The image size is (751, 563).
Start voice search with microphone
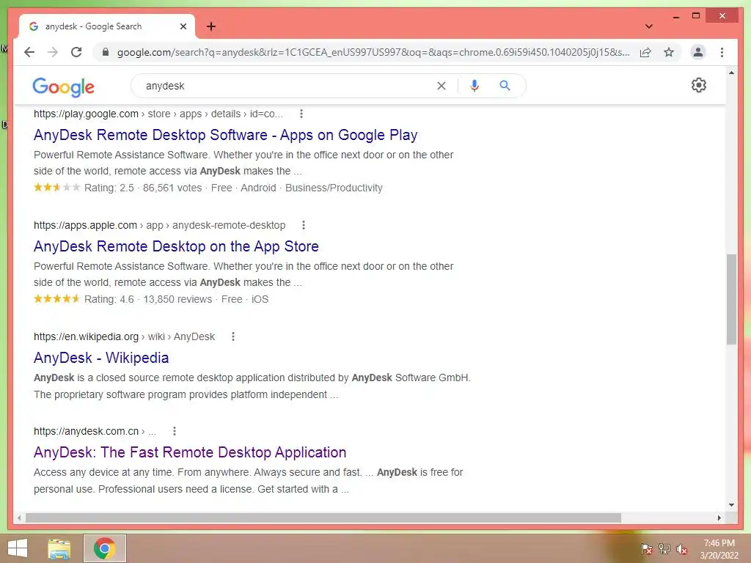pos(475,86)
